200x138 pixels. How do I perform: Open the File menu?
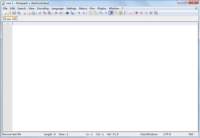tap(5, 8)
